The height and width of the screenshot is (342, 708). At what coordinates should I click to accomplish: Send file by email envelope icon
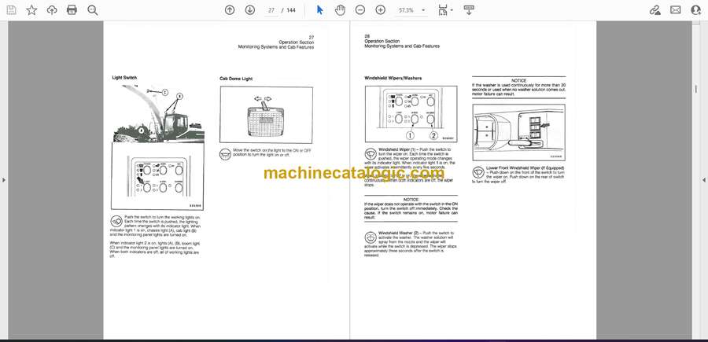pyautogui.click(x=676, y=10)
